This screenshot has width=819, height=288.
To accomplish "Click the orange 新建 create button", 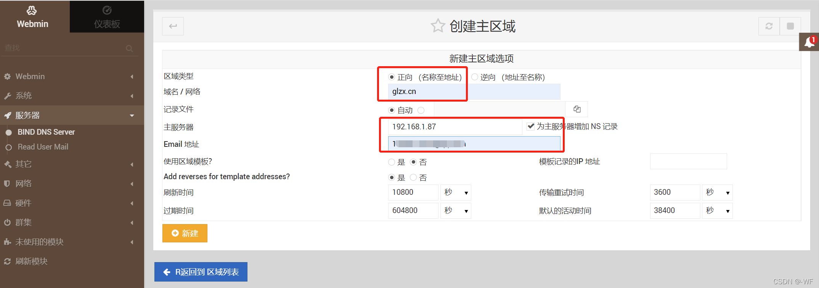I will [185, 233].
